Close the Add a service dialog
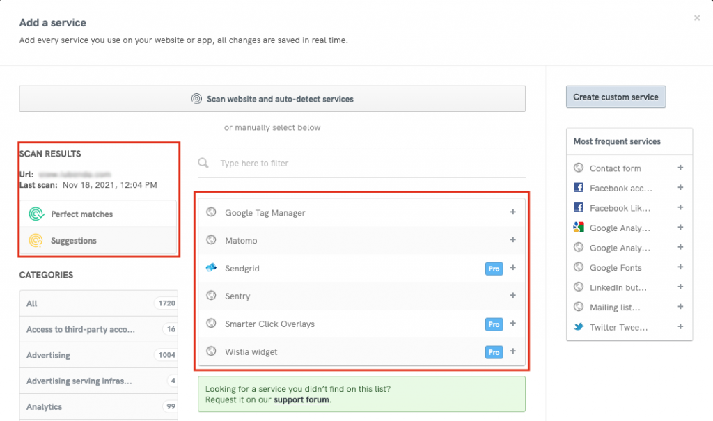713x421 pixels. tap(697, 18)
